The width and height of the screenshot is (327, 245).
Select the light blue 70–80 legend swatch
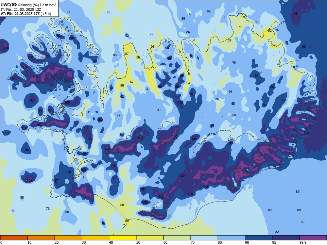click(x=204, y=238)
